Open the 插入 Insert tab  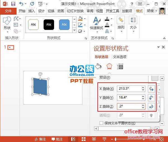pos(32,11)
